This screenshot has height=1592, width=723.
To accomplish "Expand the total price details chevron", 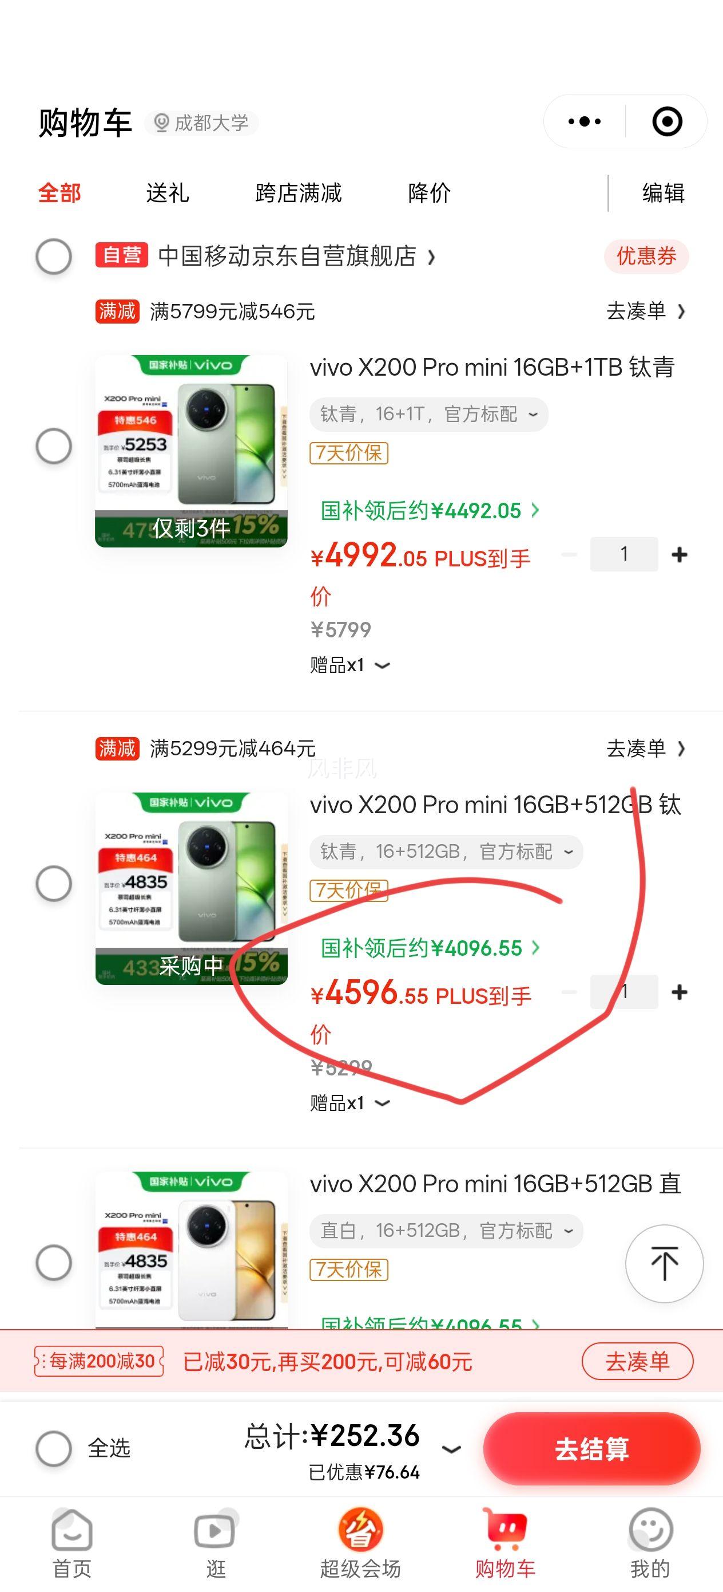I will [451, 1449].
